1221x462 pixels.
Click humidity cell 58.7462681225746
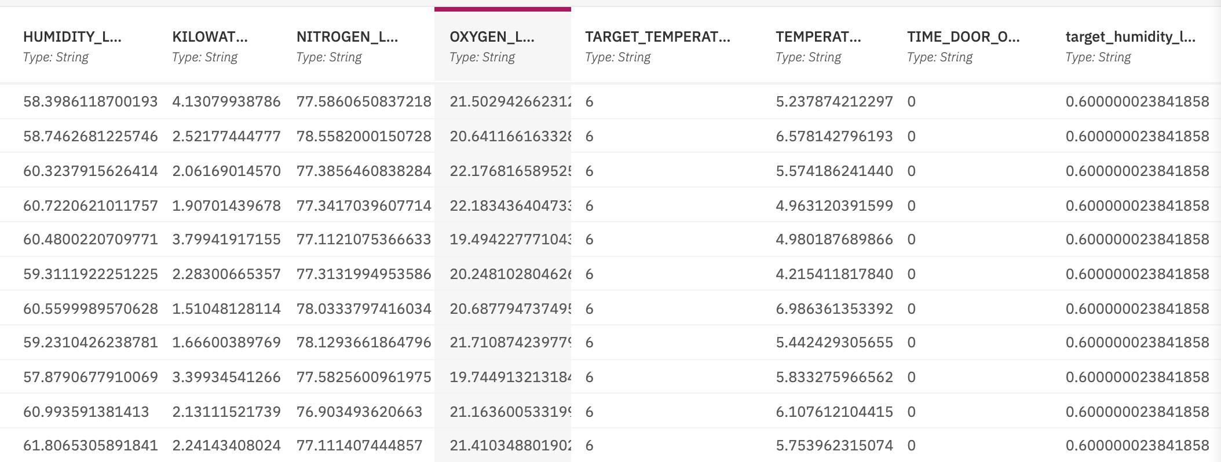coord(90,137)
